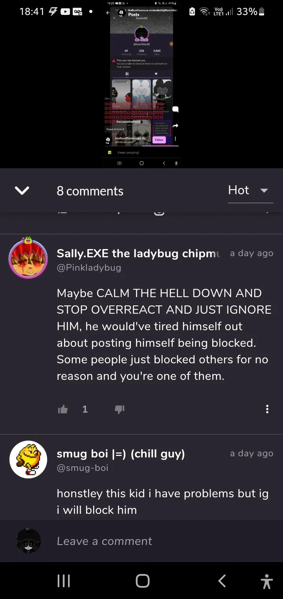Tap the 8 comments header label
Viewport: 283px width, 599px height.
coord(90,191)
